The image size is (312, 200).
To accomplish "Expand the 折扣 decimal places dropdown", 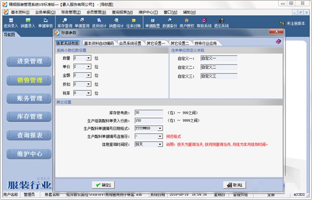I will pyautogui.click(x=88, y=84).
